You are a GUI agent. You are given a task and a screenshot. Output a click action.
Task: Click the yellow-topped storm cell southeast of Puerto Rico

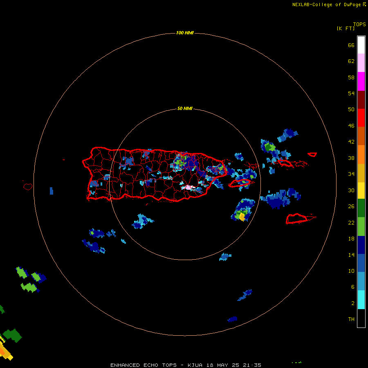242,217
